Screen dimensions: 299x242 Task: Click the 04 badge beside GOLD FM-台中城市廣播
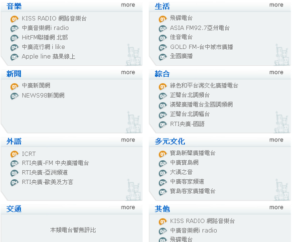(x=162, y=47)
